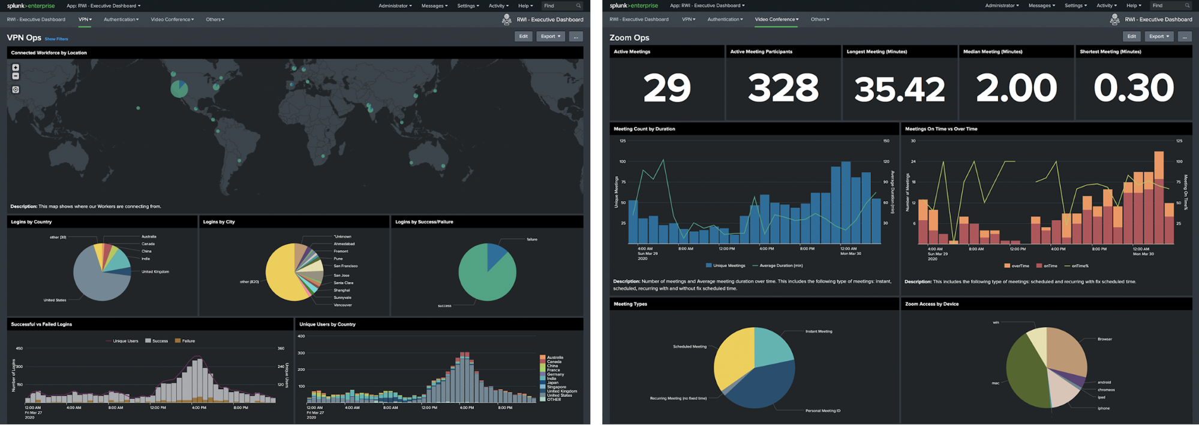The image size is (1199, 425).
Task: Expand Administrator menu in Zoom Ops window
Action: click(x=1002, y=5)
